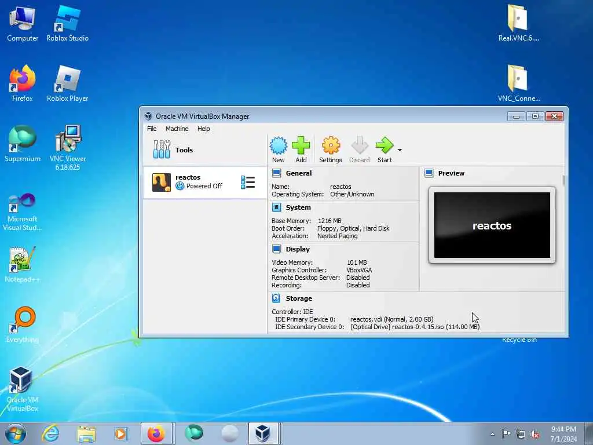Click the Video Memory '101 MB' value

pos(357,262)
